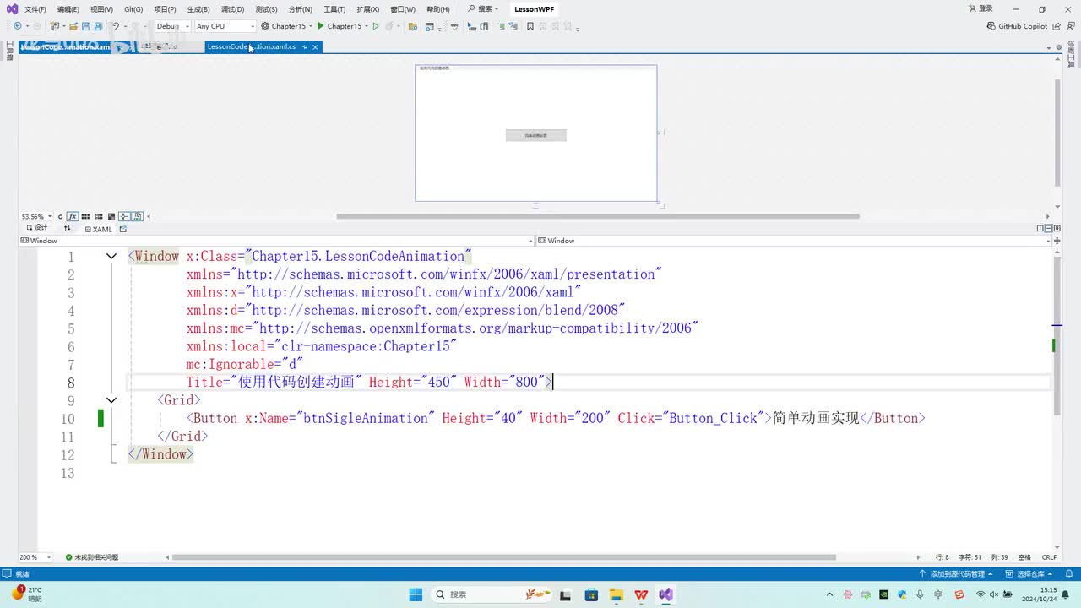Click the start without debugging icon
Viewport: 1081px width, 608px height.
[377, 26]
